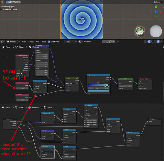Viewport: 164px width, 161px height.
Task: Toggle the snap magnet icon in node editor
Action: pos(149,42)
